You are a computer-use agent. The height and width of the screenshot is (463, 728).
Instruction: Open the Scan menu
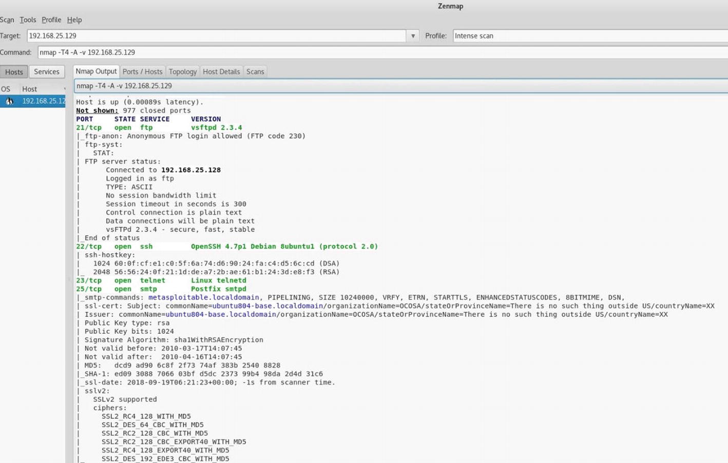[x=7, y=19]
